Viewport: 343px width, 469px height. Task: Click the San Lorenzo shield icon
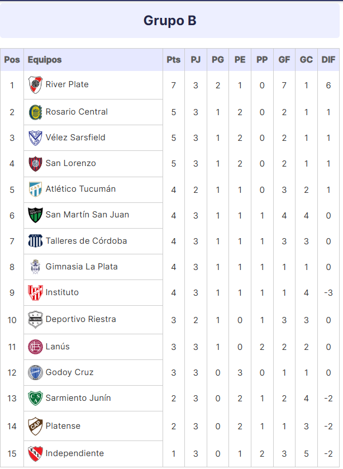(35, 164)
